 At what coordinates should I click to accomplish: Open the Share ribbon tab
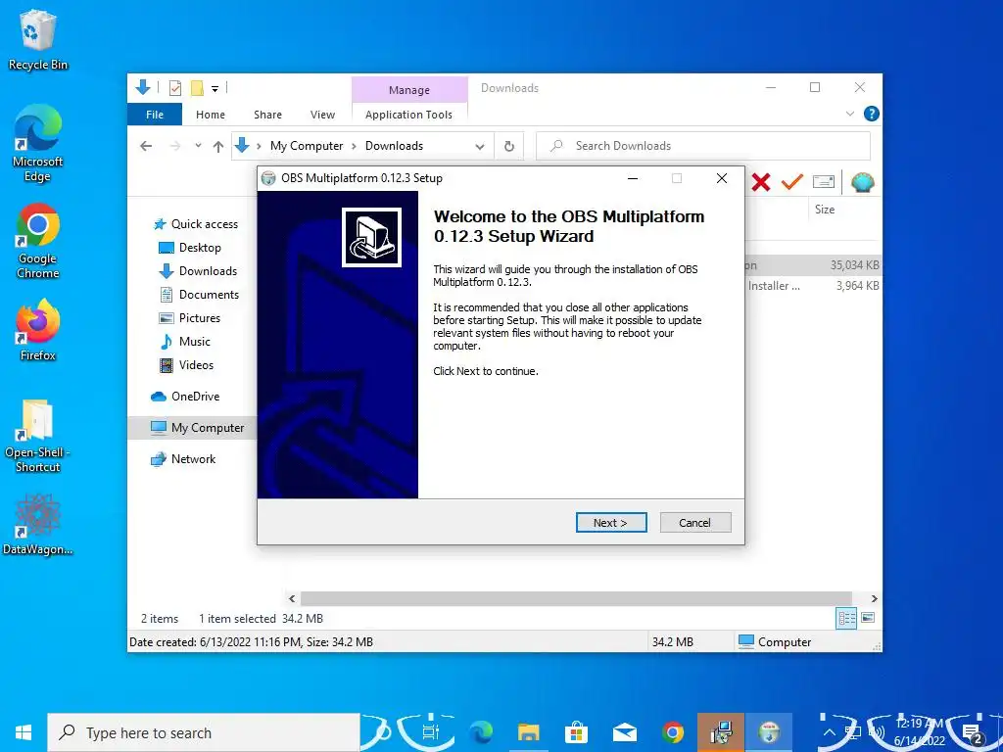click(x=267, y=115)
